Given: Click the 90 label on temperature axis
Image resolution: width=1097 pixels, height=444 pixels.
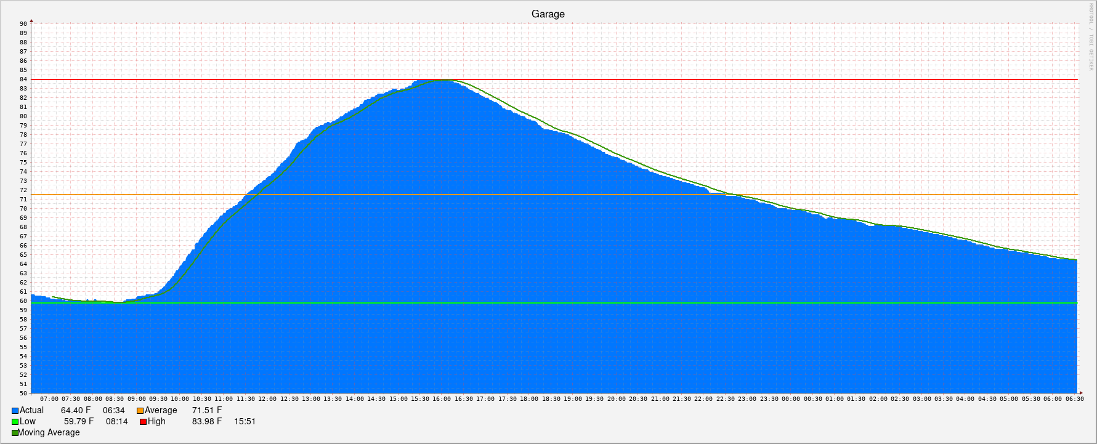Looking at the screenshot, I should point(23,24).
